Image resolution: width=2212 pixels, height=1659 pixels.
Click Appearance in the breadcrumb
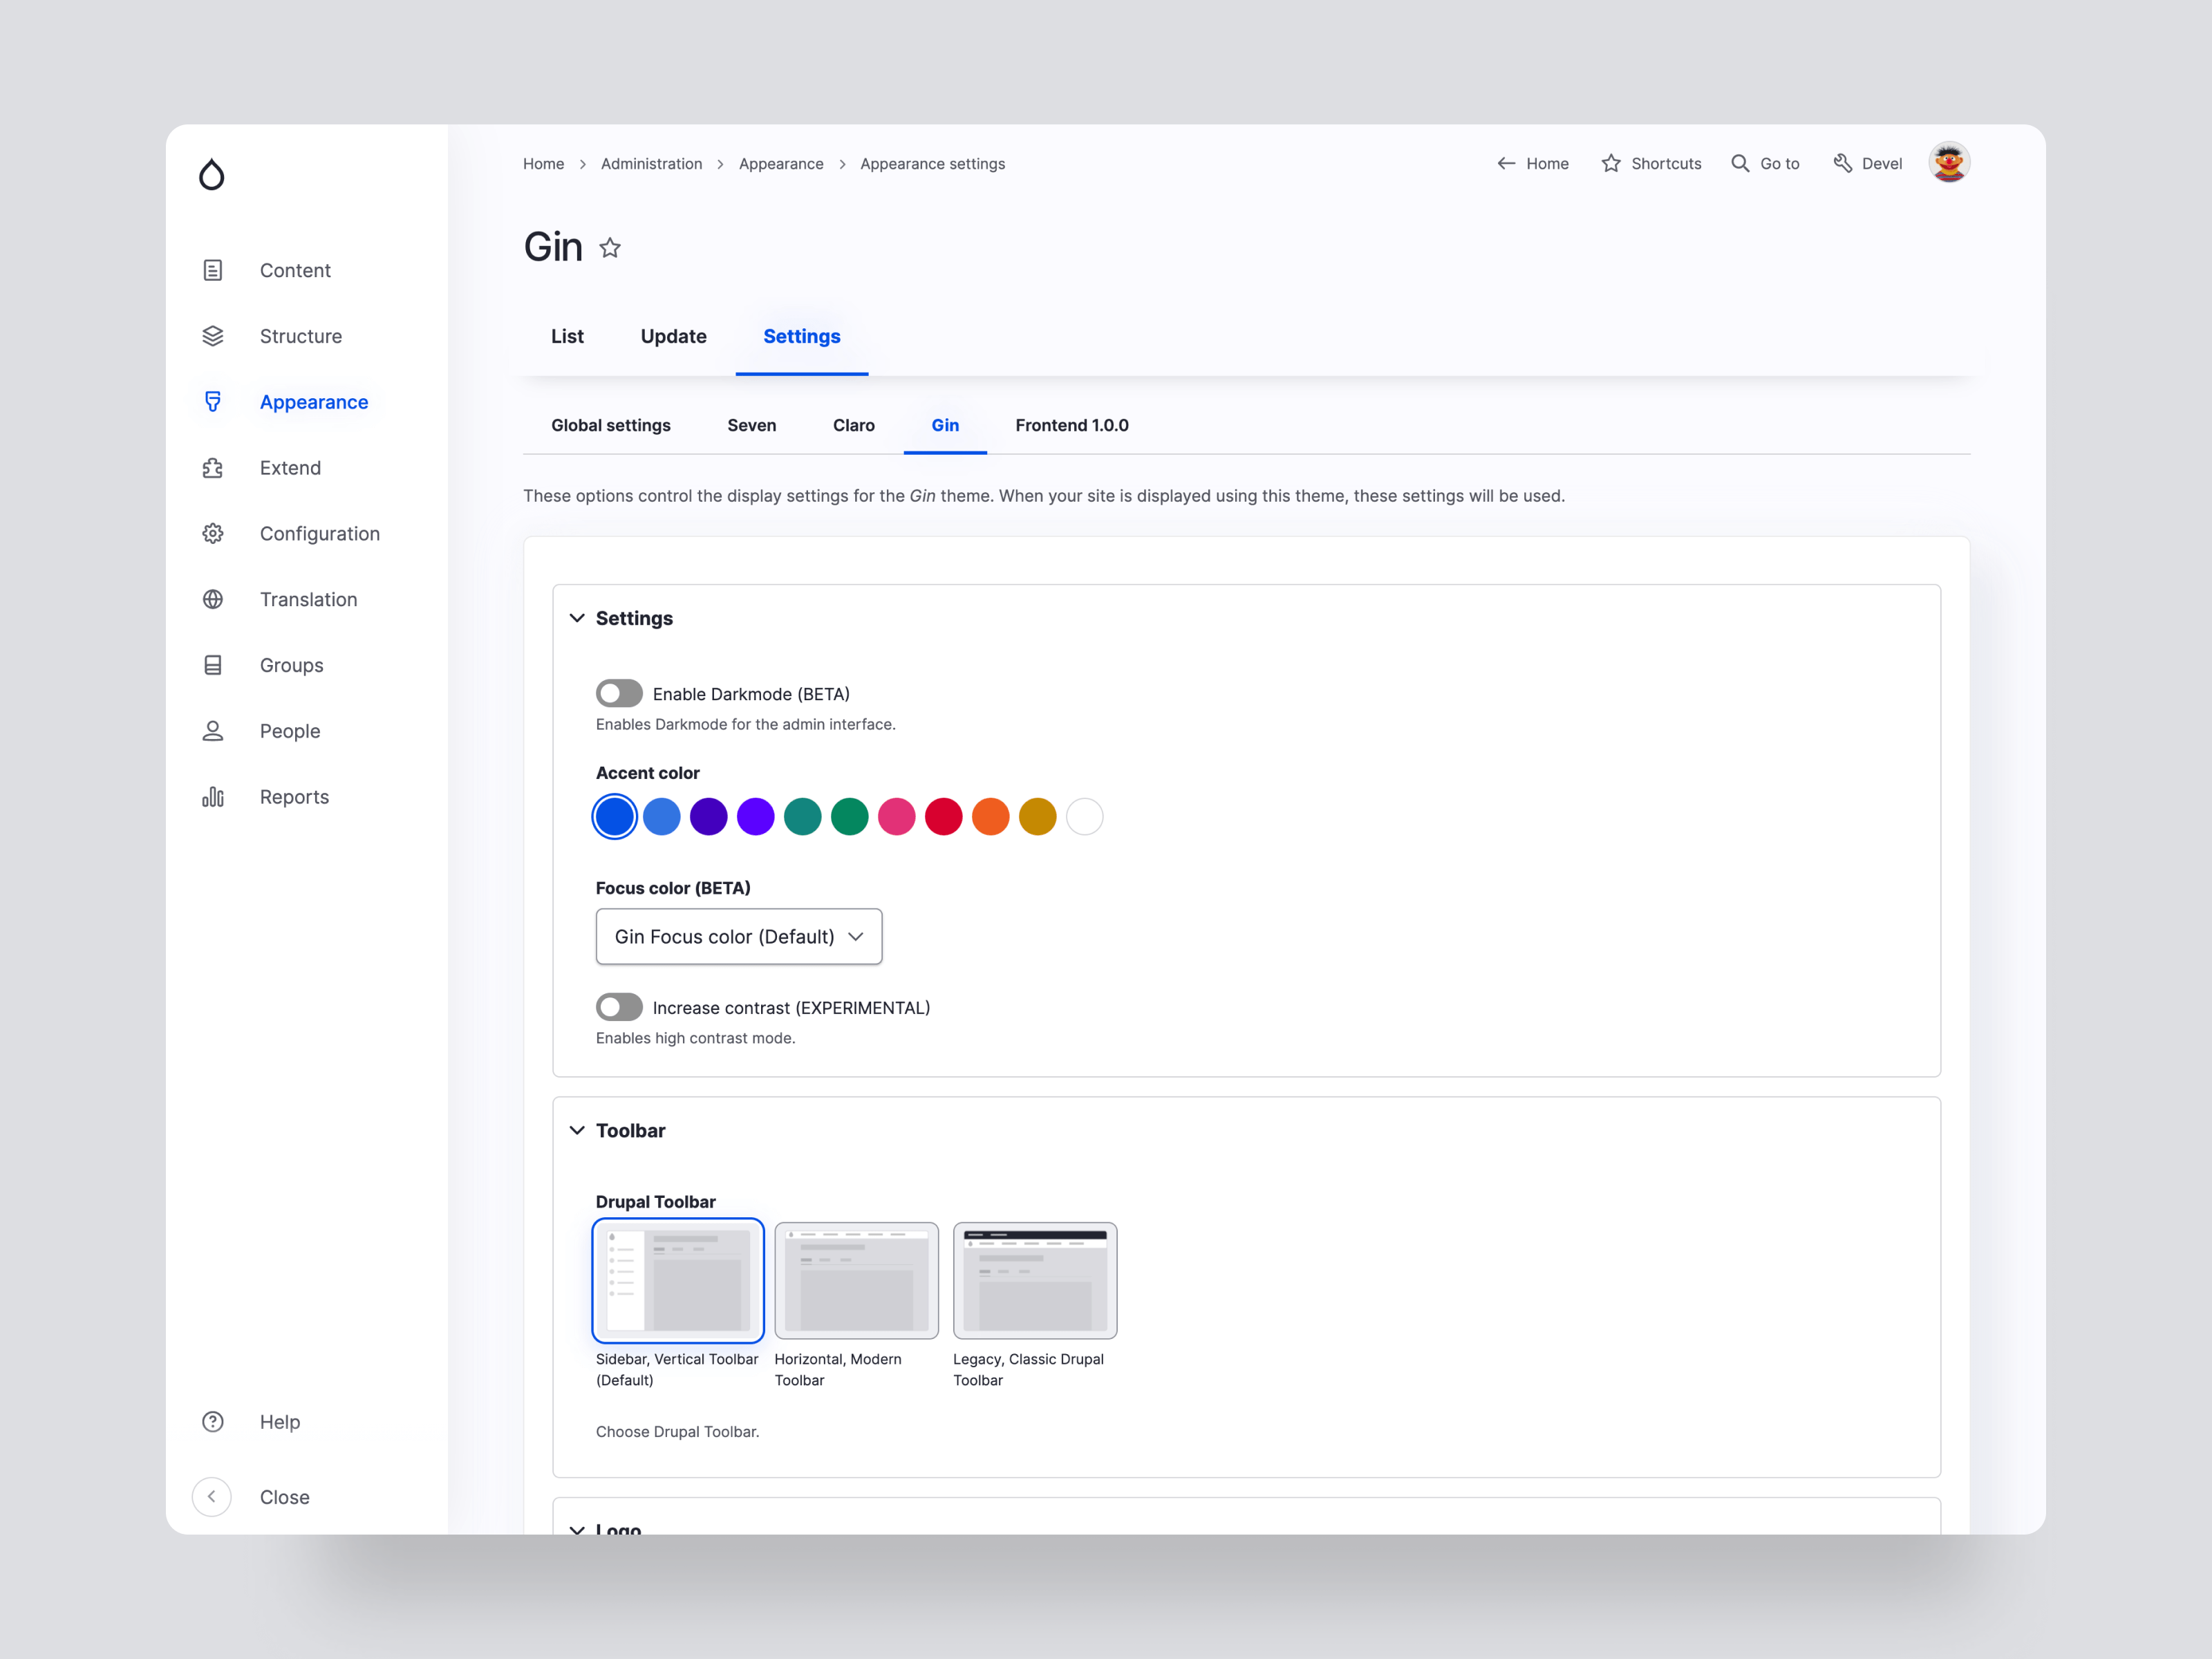pos(780,164)
